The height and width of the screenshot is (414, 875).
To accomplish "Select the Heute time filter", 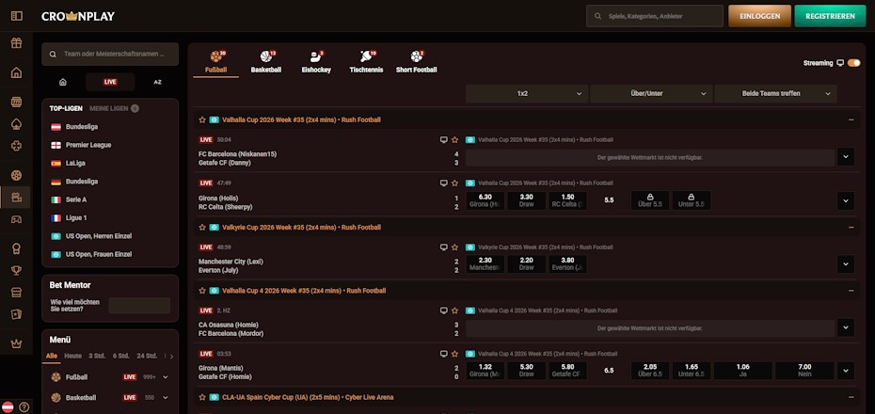I will point(73,356).
